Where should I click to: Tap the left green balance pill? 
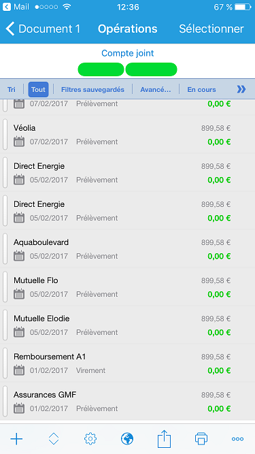click(x=101, y=69)
